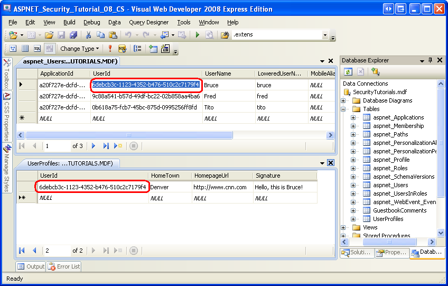Click the .extens find text box
The width and height of the screenshot is (448, 286).
point(277,35)
